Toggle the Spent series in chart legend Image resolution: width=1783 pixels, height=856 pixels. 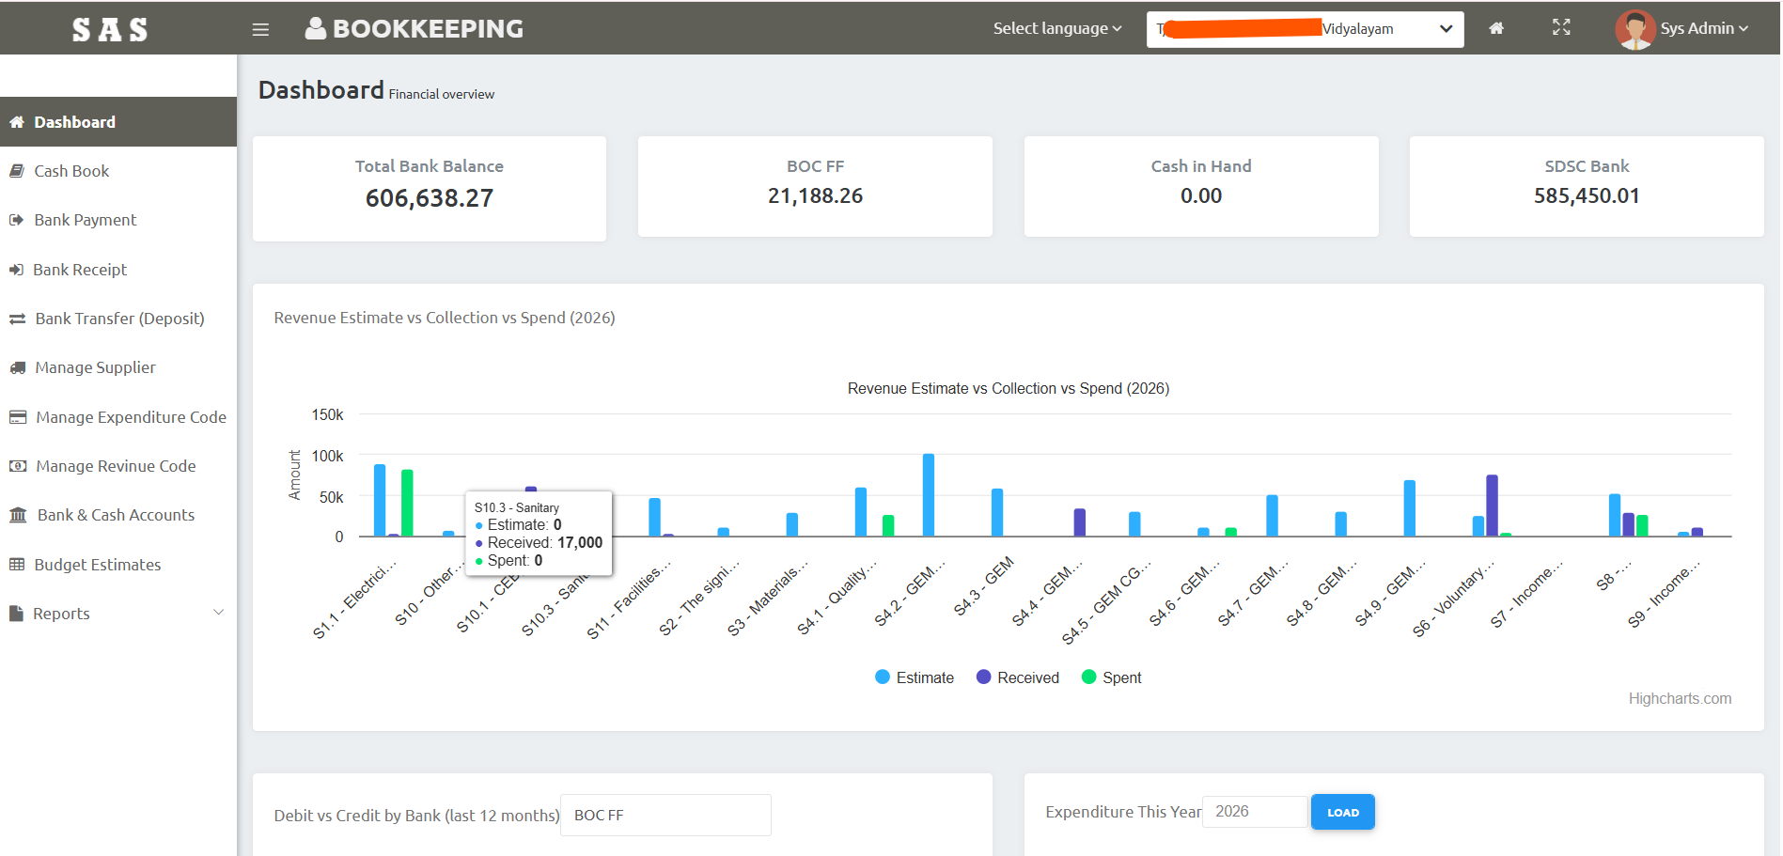click(x=1112, y=677)
